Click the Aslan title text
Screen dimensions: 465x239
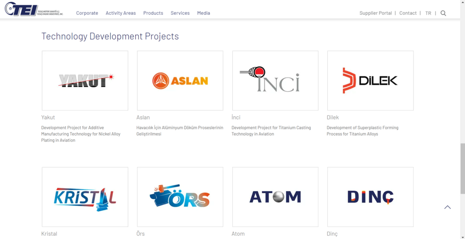[143, 118]
